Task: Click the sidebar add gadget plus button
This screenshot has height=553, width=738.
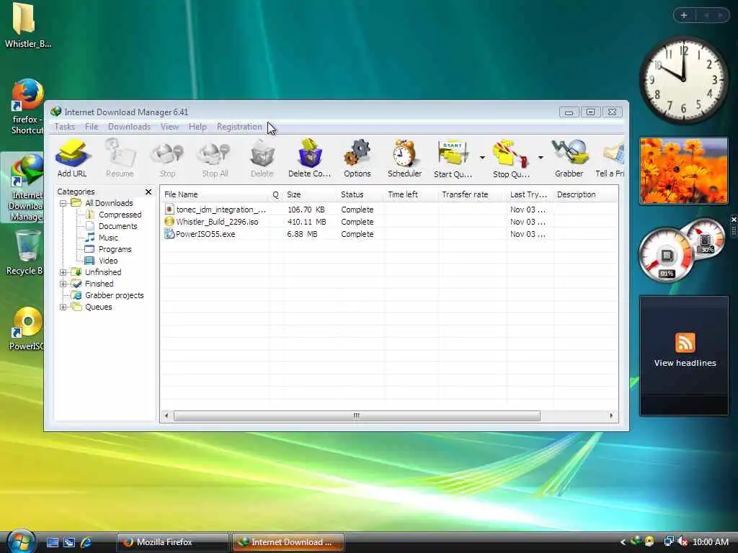Action: [x=684, y=16]
